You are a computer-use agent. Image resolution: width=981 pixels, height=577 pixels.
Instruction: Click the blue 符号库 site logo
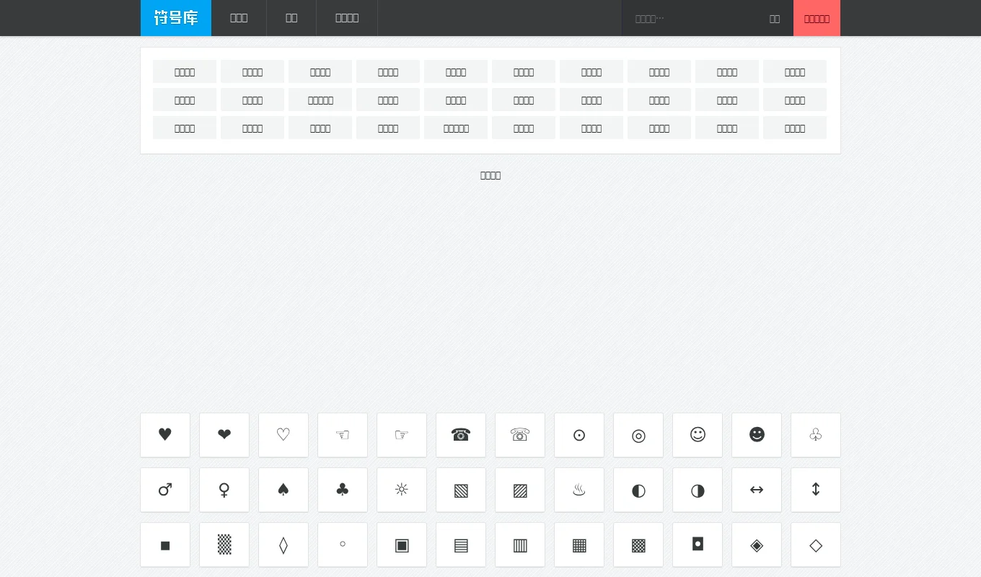tap(176, 18)
